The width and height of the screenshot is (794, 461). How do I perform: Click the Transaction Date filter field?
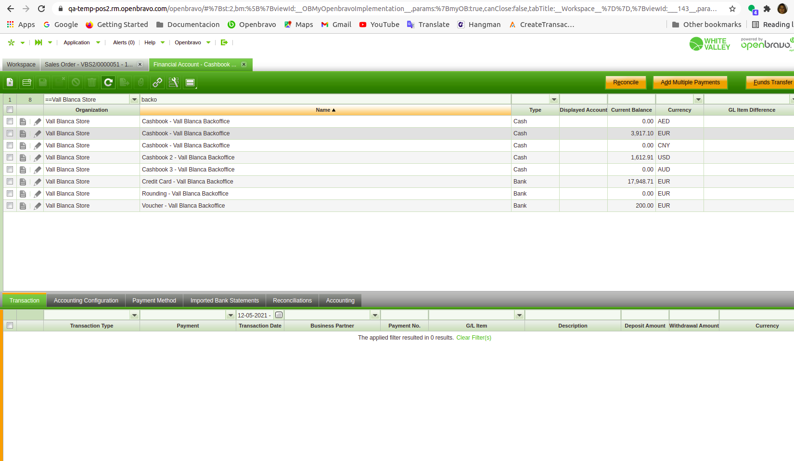(256, 315)
